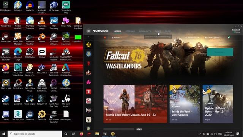Select Fallout 76 shortcut on desktop

[42, 115]
